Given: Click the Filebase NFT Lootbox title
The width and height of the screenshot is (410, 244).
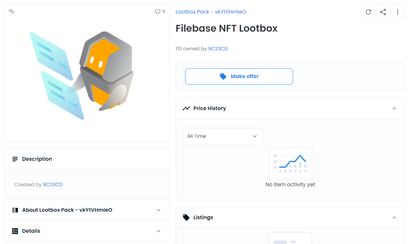Looking at the screenshot, I should click(x=226, y=28).
